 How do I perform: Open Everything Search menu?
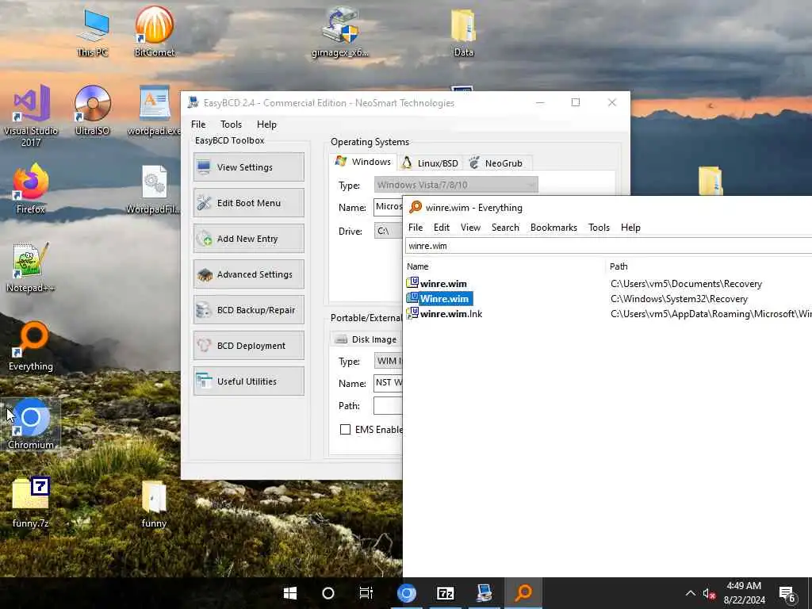pyautogui.click(x=505, y=228)
